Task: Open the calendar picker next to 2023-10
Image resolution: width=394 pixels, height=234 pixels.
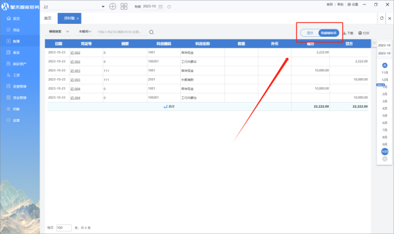Action: pos(162,6)
